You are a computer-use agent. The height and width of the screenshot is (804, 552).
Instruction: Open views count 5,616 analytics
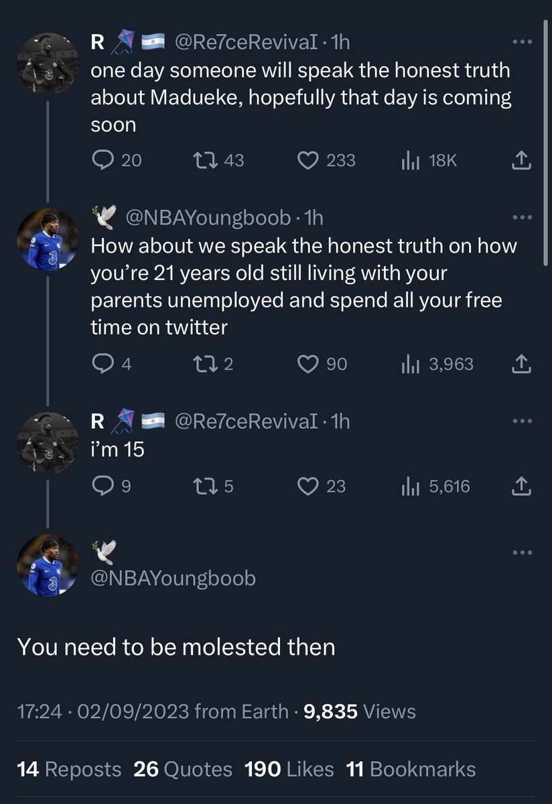(x=435, y=486)
